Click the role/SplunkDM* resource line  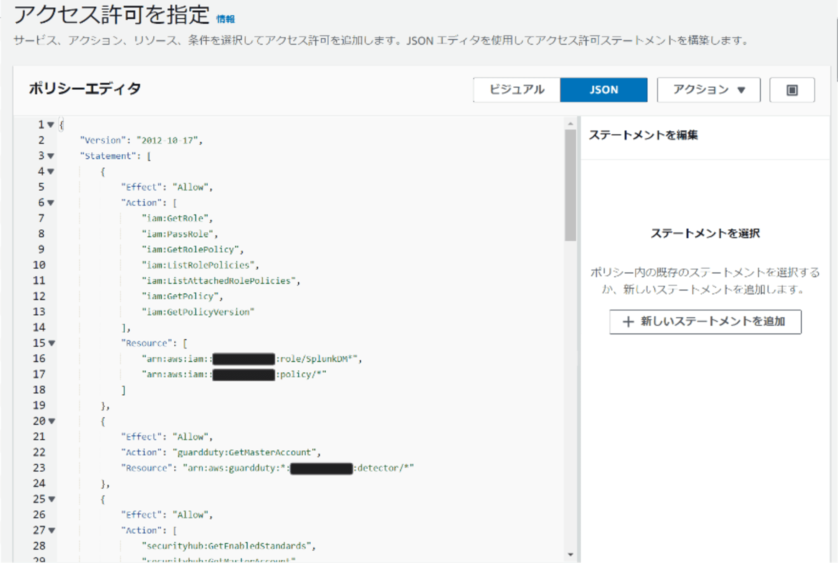tap(252, 359)
